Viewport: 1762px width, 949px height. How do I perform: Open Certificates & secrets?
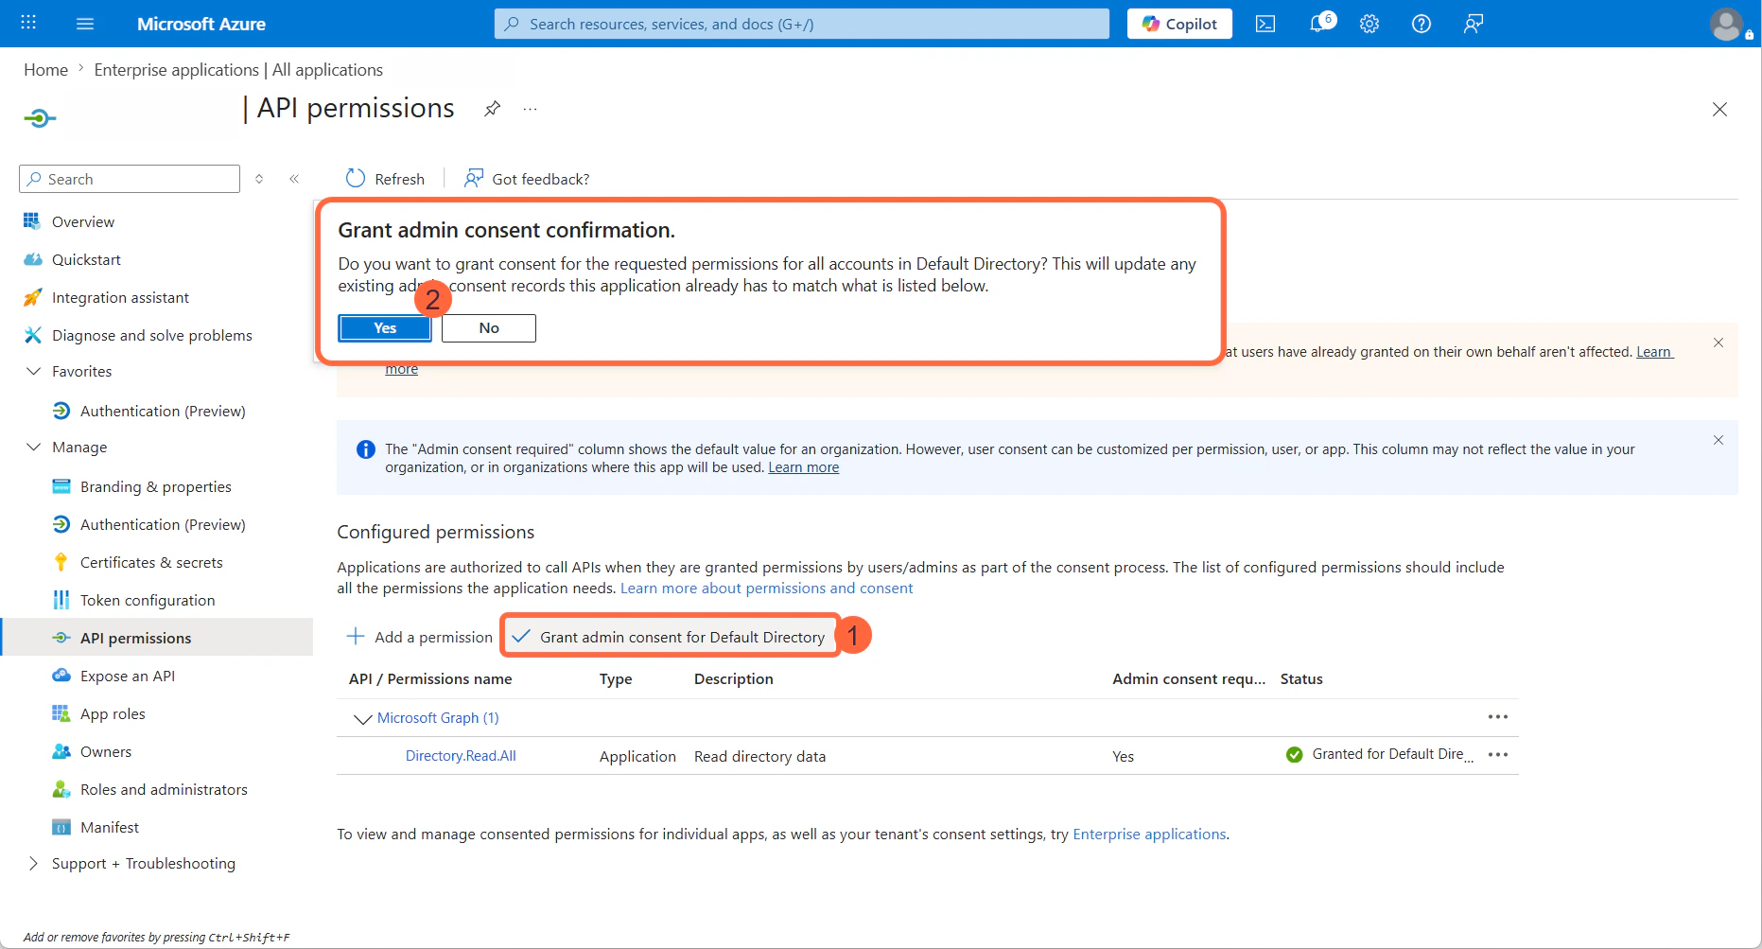pyautogui.click(x=151, y=562)
